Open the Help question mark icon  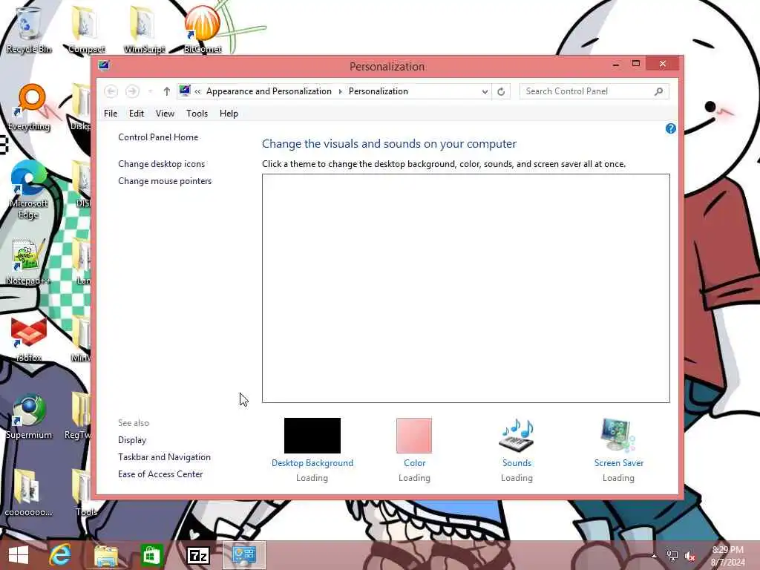[x=670, y=128]
